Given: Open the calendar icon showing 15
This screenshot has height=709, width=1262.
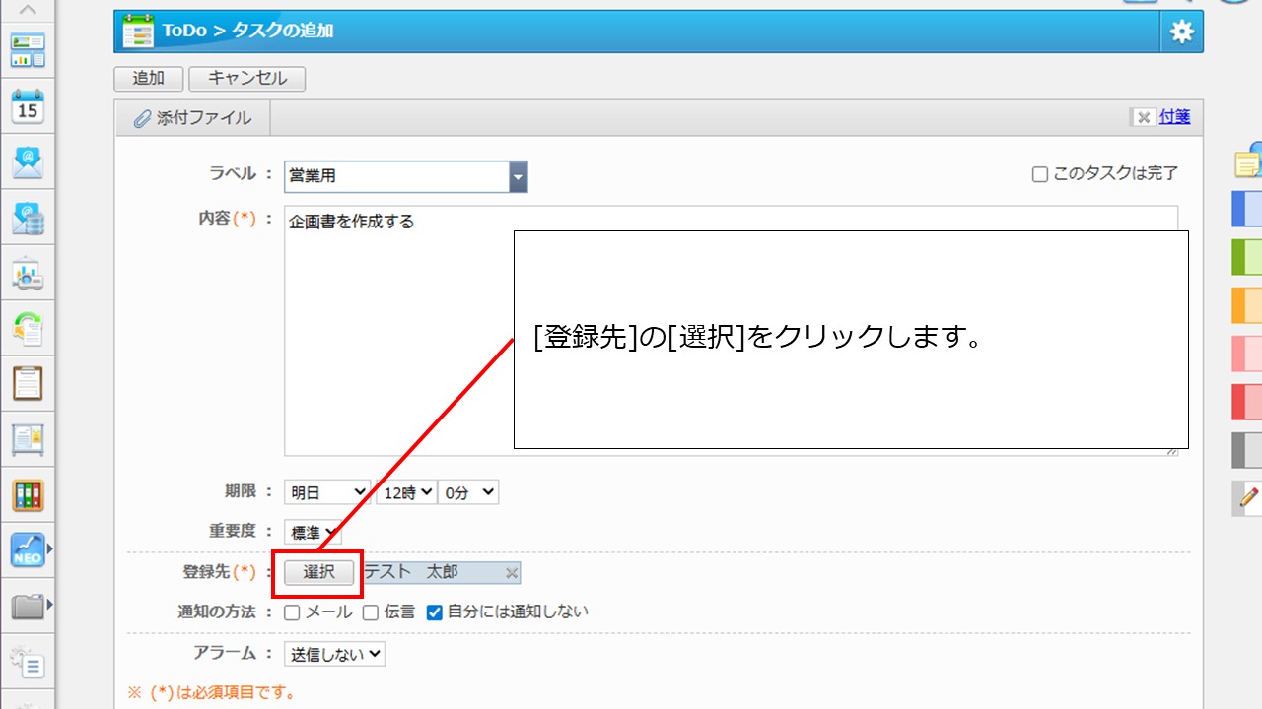Looking at the screenshot, I should tap(28, 106).
